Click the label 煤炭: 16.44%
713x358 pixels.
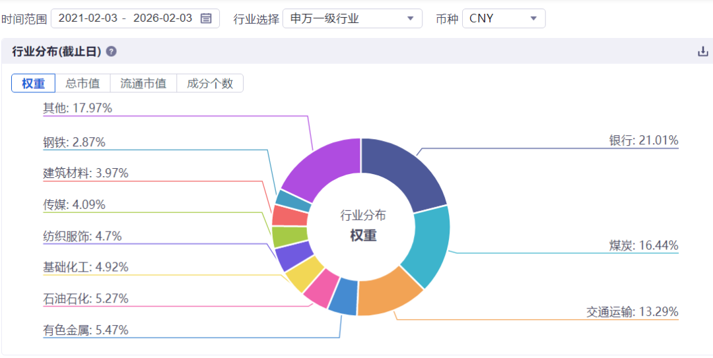click(x=644, y=246)
